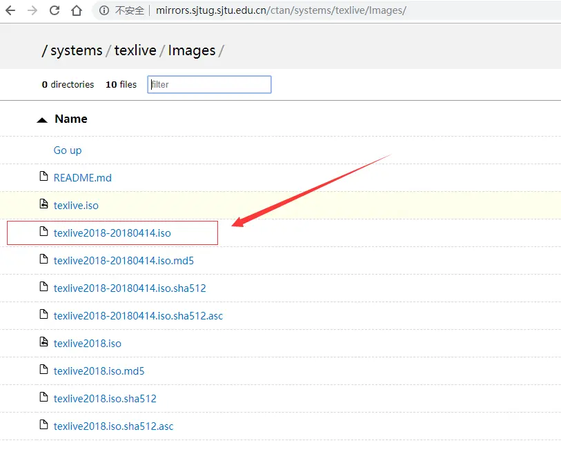Viewport: 561px width, 454px height.
Task: Focus the address bar URL
Action: click(x=281, y=10)
